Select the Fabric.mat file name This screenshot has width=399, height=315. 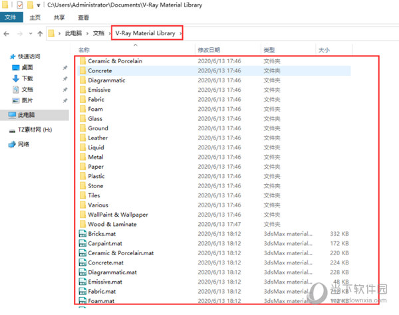click(x=102, y=291)
